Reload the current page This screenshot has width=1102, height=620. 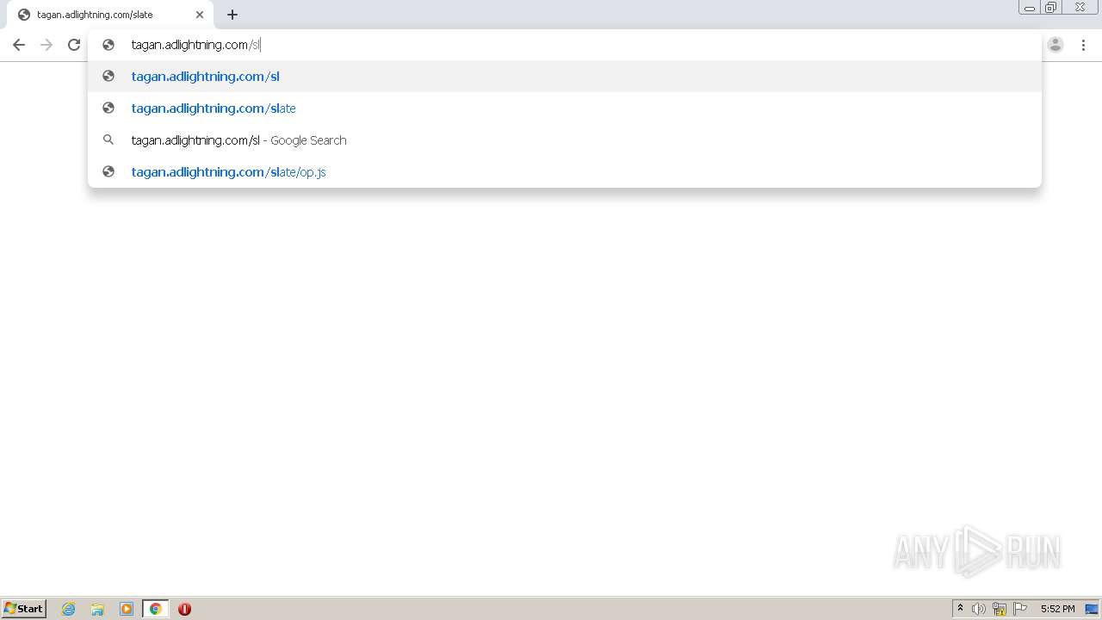(x=74, y=45)
